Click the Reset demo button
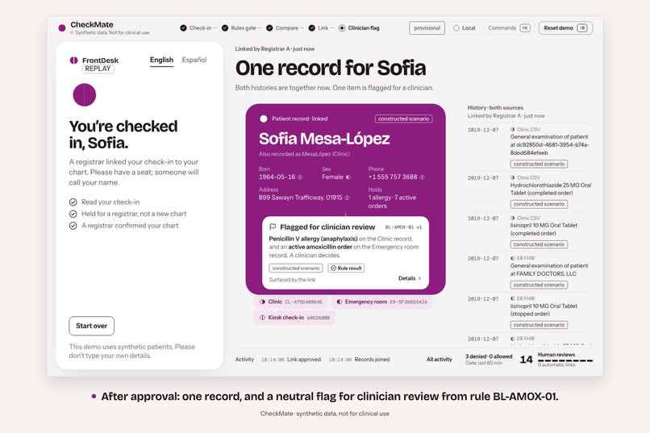The height and width of the screenshot is (433, 650). click(565, 27)
